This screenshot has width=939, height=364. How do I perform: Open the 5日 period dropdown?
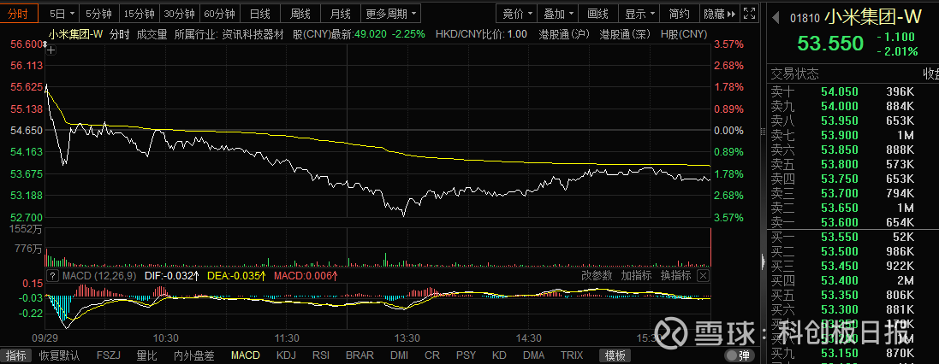point(62,13)
